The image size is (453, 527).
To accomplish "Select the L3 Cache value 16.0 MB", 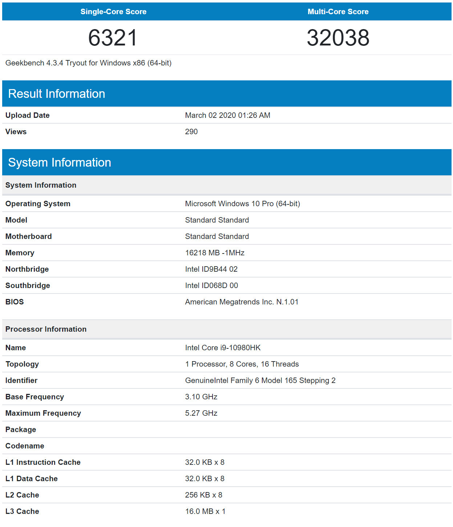I will pos(205,511).
